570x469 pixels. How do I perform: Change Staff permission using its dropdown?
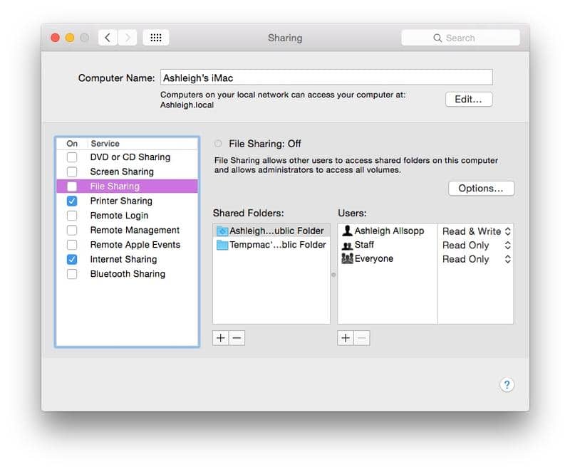[x=507, y=245]
